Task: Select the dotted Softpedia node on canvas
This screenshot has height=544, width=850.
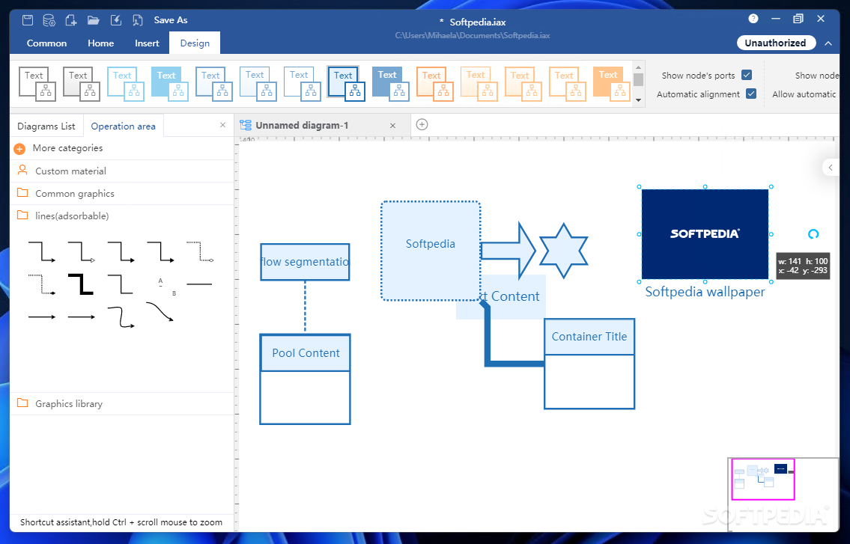Action: pos(431,251)
